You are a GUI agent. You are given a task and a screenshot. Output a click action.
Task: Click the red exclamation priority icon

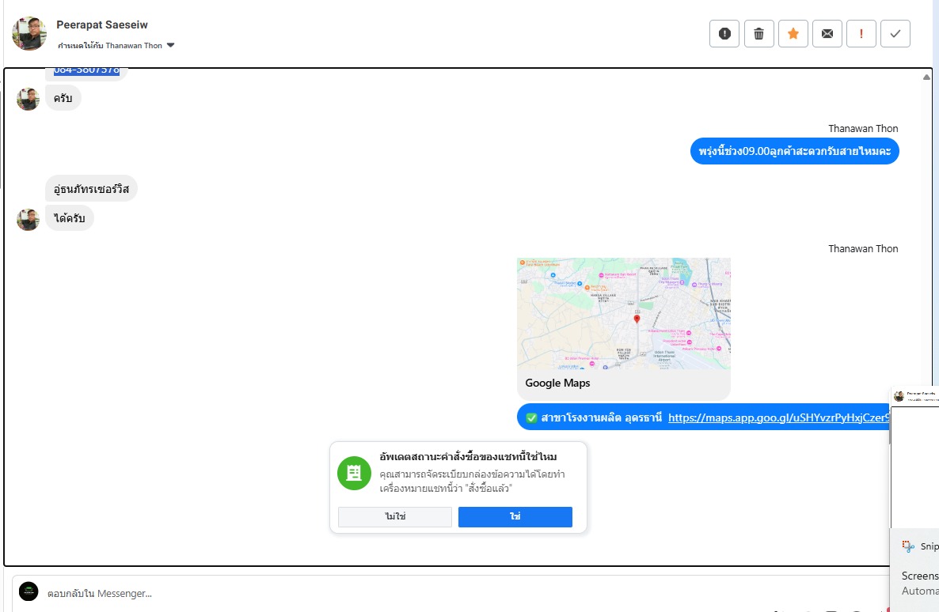pyautogui.click(x=861, y=33)
